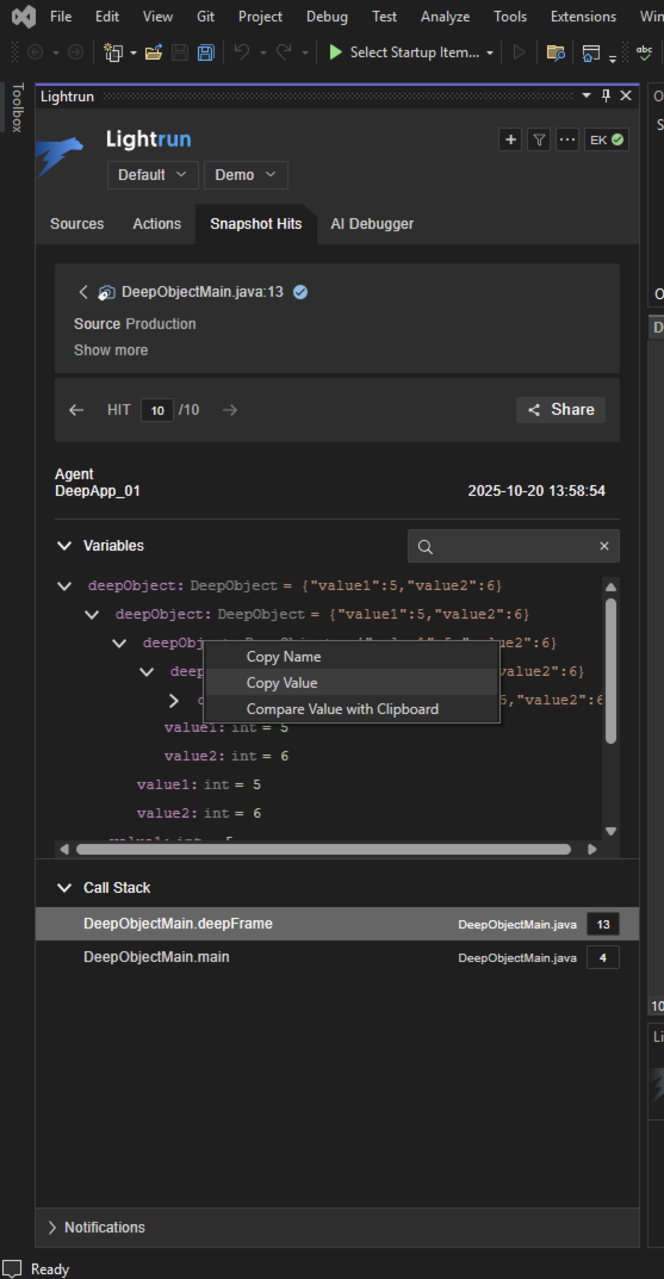Pin the Lightrun panel with pushpin icon
This screenshot has width=664, height=1279.
pyautogui.click(x=606, y=96)
